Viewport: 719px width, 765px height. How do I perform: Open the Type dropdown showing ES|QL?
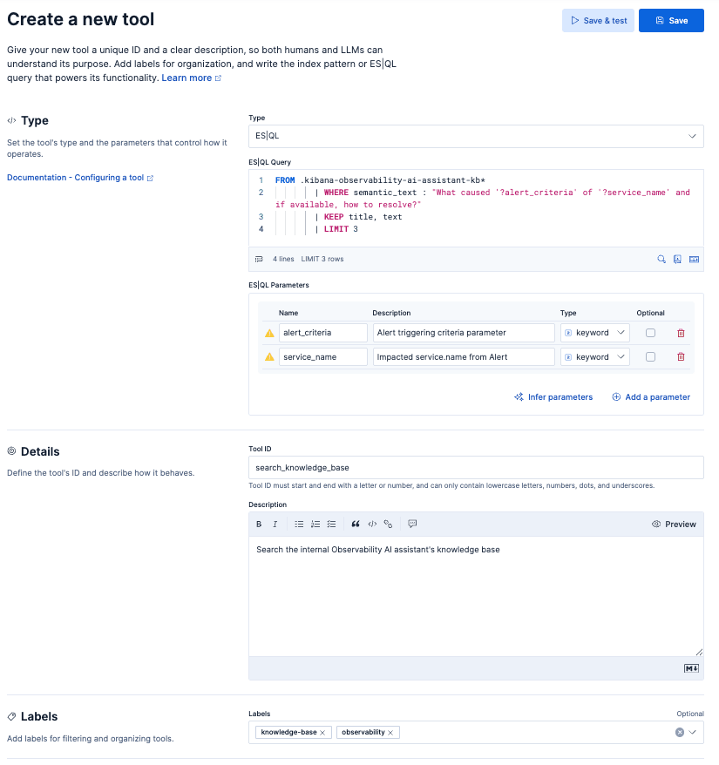[x=476, y=136]
